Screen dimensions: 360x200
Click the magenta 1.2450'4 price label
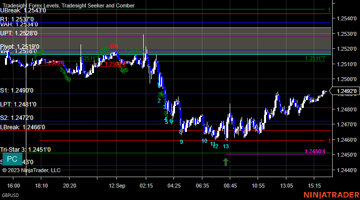pyautogui.click(x=315, y=151)
